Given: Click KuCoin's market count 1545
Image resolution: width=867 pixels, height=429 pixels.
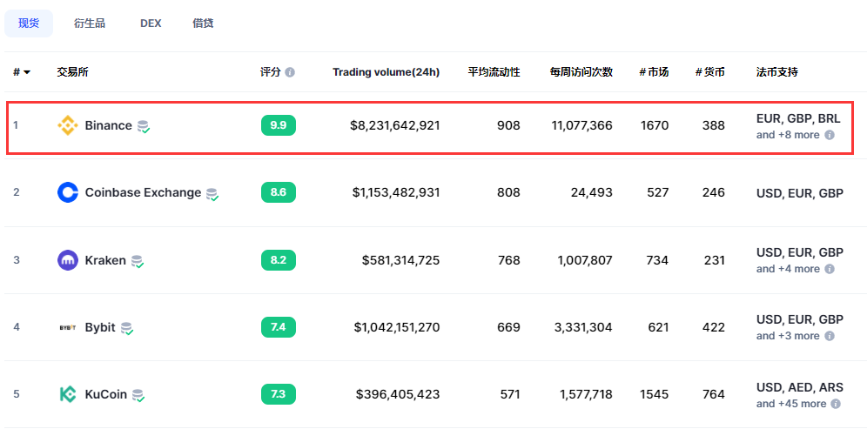Looking at the screenshot, I should tap(654, 394).
